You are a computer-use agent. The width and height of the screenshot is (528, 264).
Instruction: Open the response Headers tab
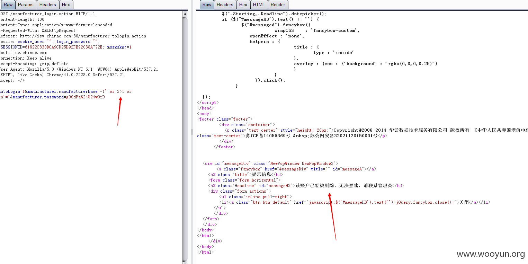[225, 5]
